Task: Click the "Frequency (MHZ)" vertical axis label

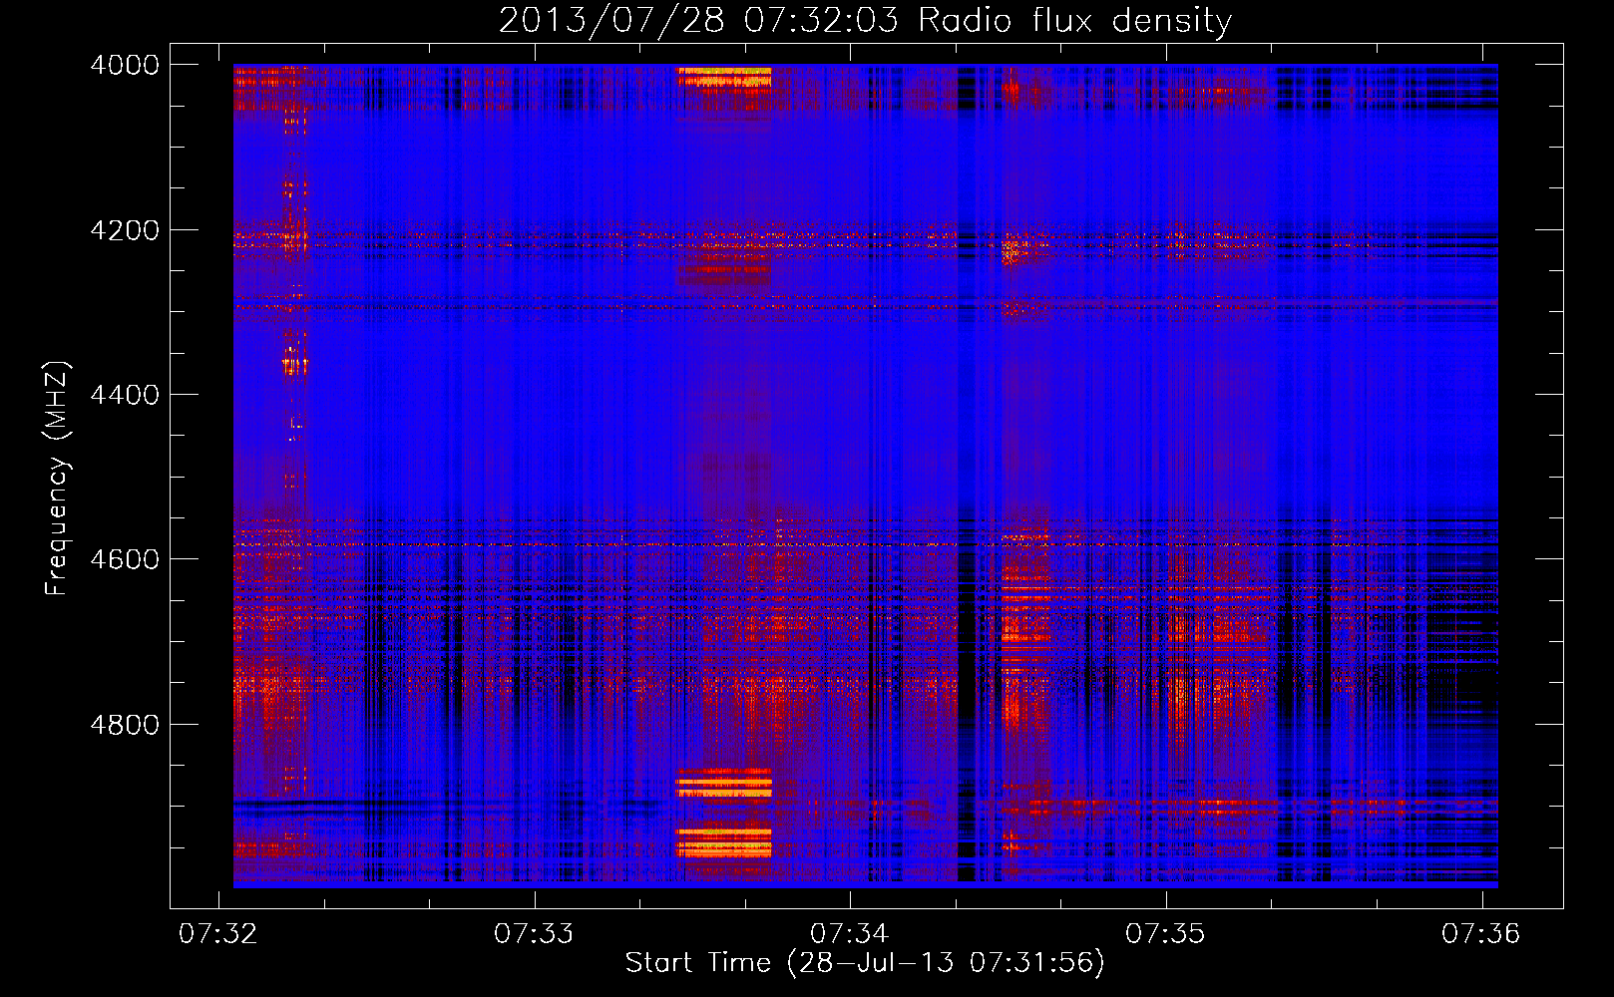Action: click(58, 479)
